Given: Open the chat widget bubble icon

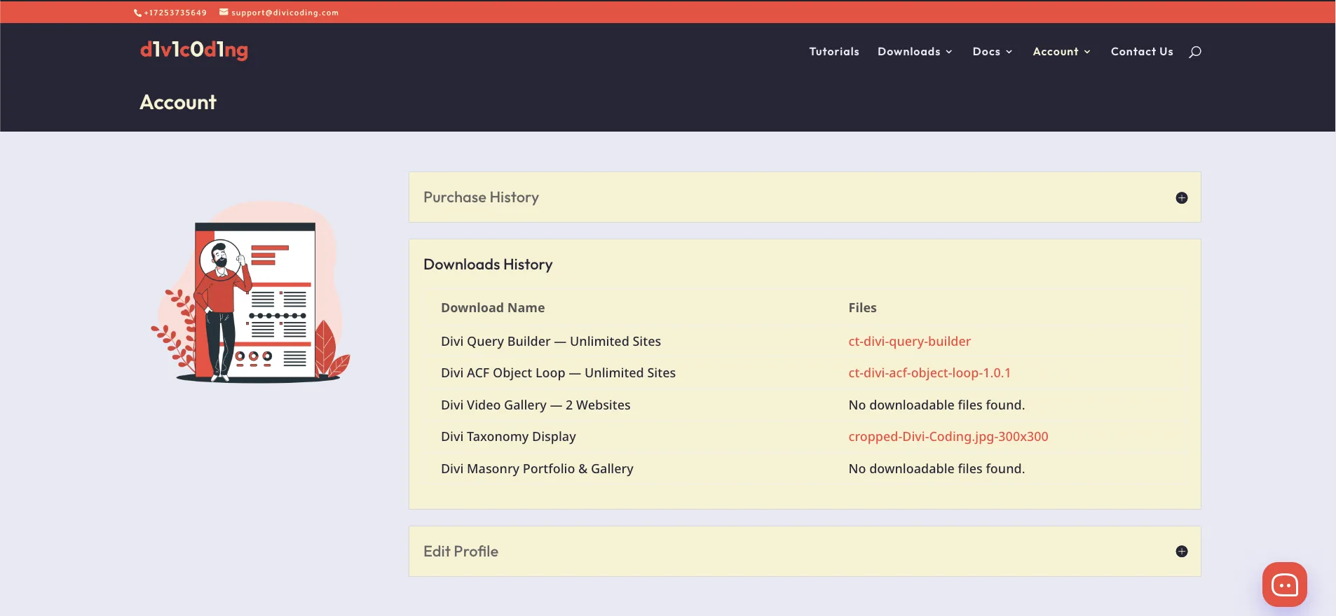Looking at the screenshot, I should pos(1284,584).
